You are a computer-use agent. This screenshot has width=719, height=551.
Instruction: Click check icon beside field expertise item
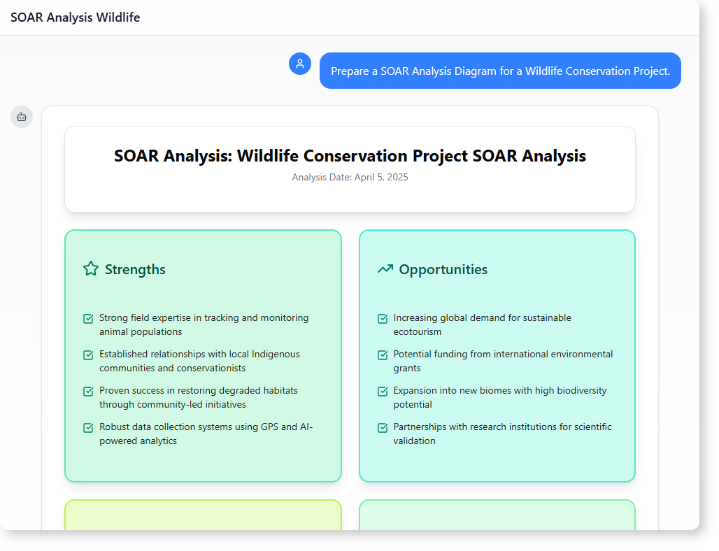(89, 319)
